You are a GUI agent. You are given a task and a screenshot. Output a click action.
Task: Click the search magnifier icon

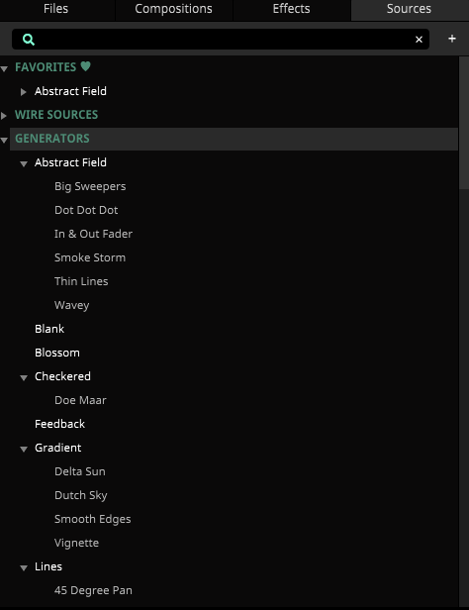tap(29, 40)
